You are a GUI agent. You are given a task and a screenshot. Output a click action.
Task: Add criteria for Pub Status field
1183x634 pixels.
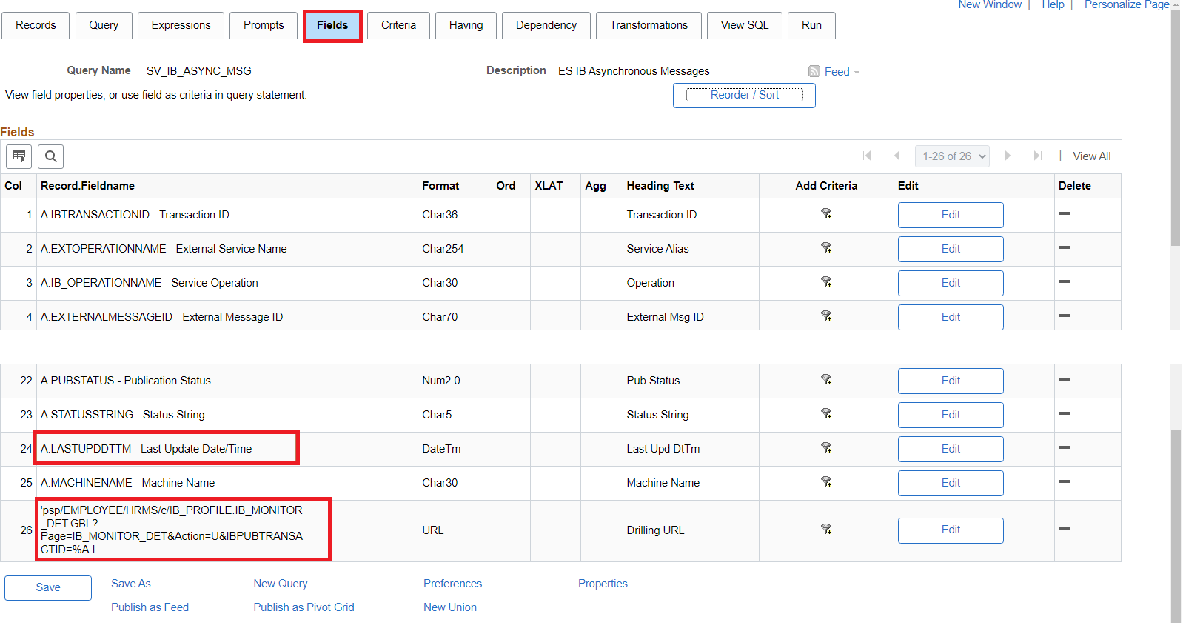click(x=826, y=380)
